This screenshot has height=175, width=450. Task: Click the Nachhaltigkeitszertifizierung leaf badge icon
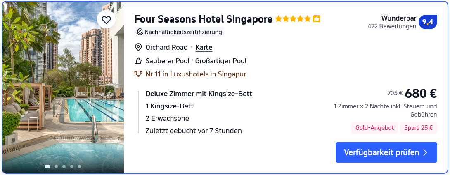(x=140, y=32)
